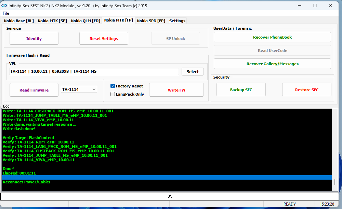The image size is (342, 209).
Task: Click Backup SEC button
Action: point(241,90)
